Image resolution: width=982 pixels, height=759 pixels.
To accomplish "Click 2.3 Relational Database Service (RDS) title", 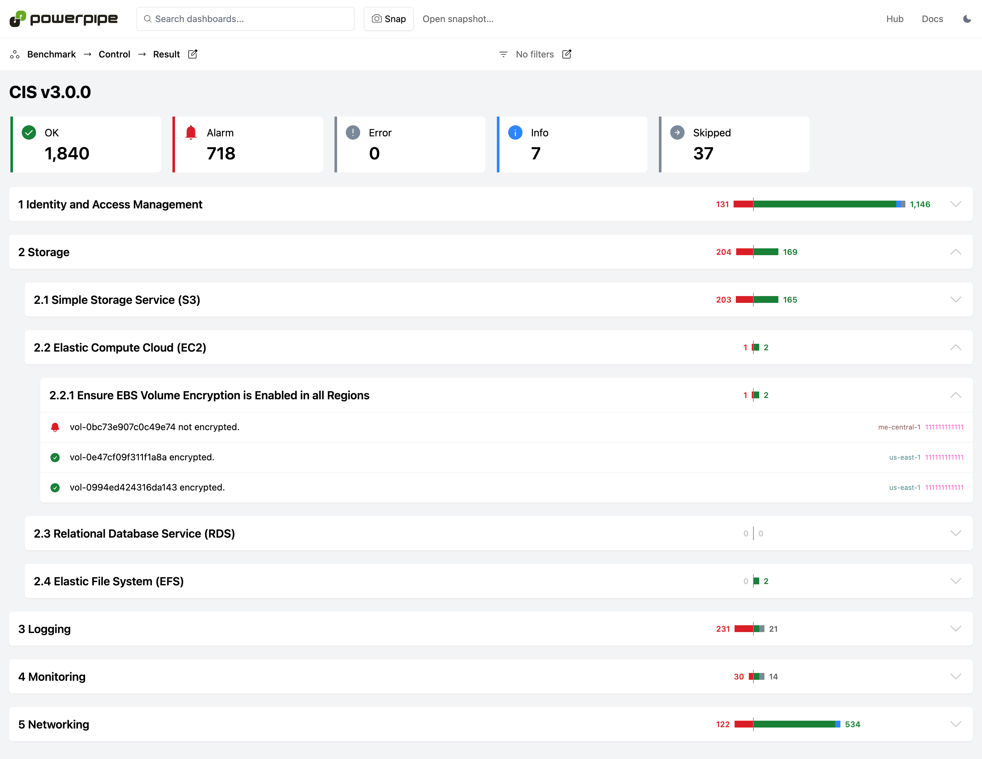I will coord(134,533).
